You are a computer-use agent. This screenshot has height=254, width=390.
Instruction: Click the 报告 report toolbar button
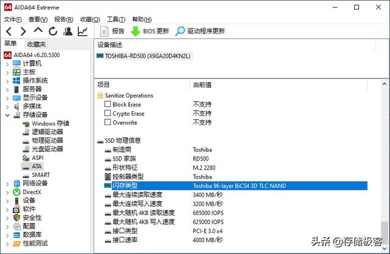pos(112,31)
